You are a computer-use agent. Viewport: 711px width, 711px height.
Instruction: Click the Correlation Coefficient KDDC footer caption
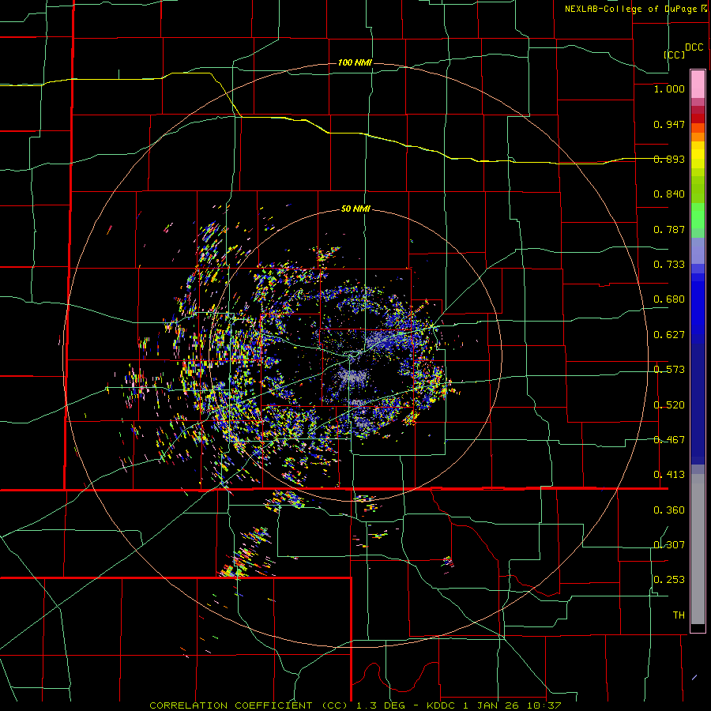tap(355, 705)
